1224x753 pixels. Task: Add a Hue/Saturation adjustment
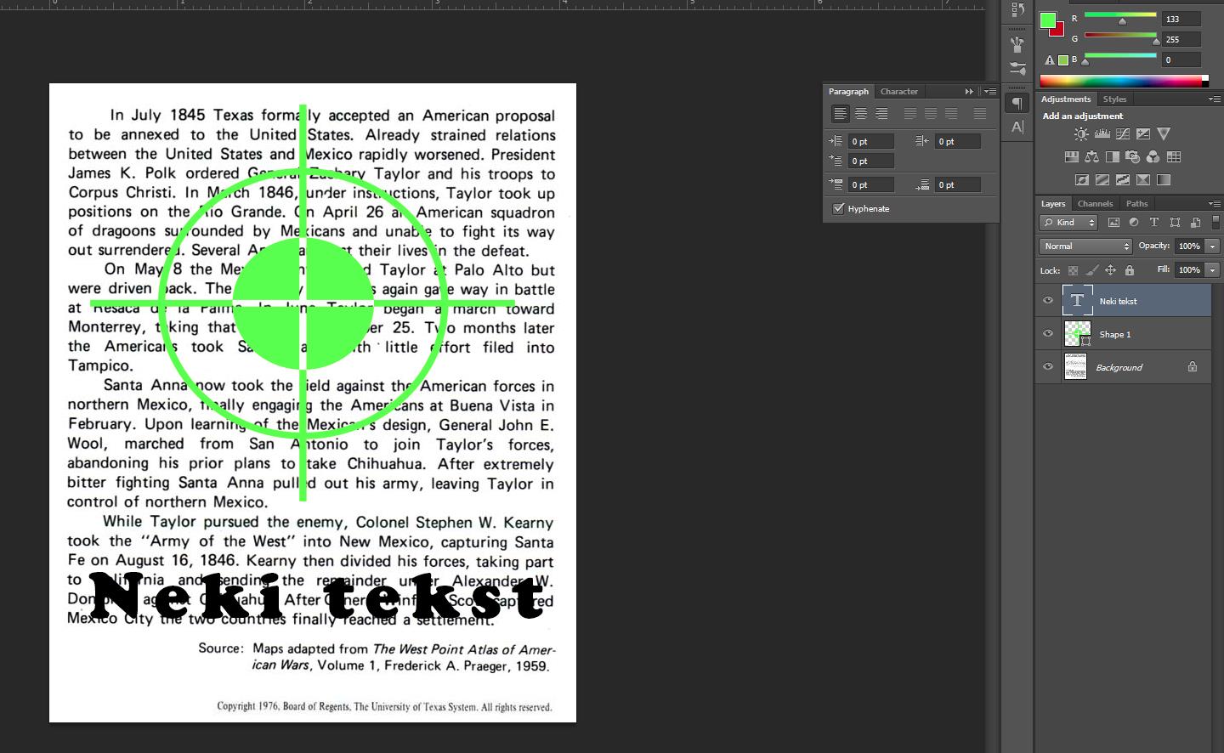tap(1072, 156)
